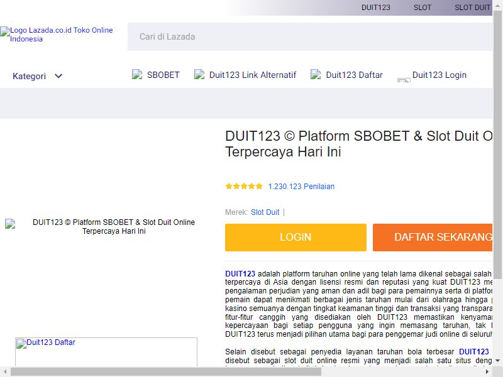The image size is (503, 377).
Task: Click broken image icon beside Duit123 Login
Action: 404,80
